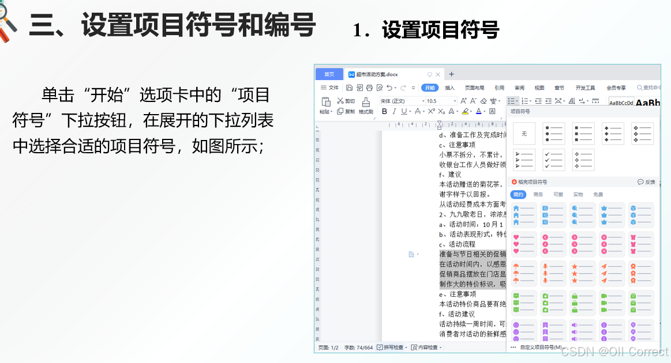Select the 无 (none) bullet option
671x363 pixels.
tap(524, 134)
